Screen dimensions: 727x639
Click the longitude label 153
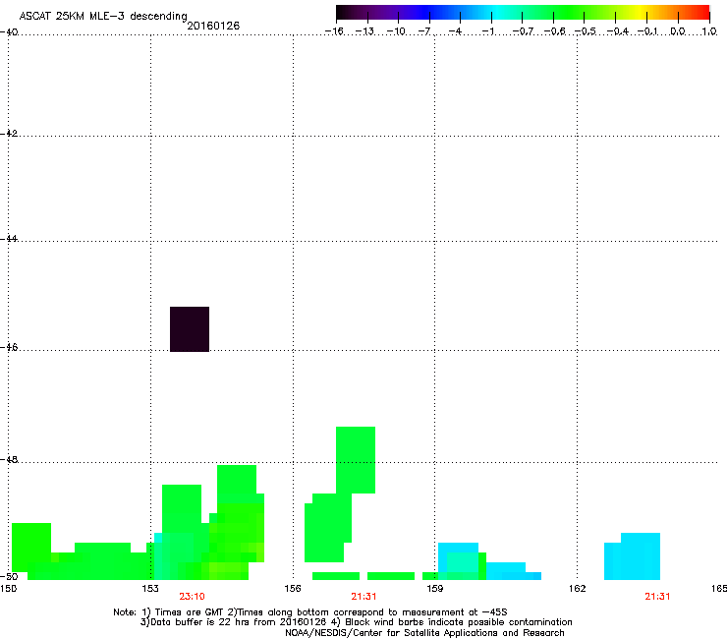point(150,589)
